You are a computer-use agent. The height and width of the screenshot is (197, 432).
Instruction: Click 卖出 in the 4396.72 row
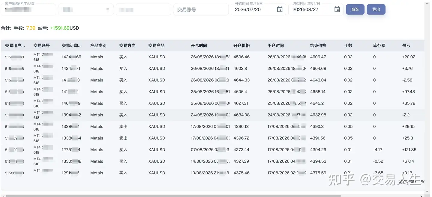click(123, 138)
